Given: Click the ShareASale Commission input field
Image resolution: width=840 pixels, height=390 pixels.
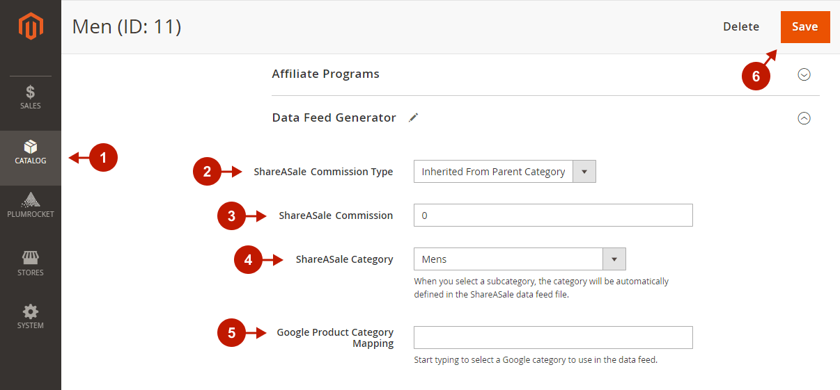Looking at the screenshot, I should pyautogui.click(x=553, y=216).
